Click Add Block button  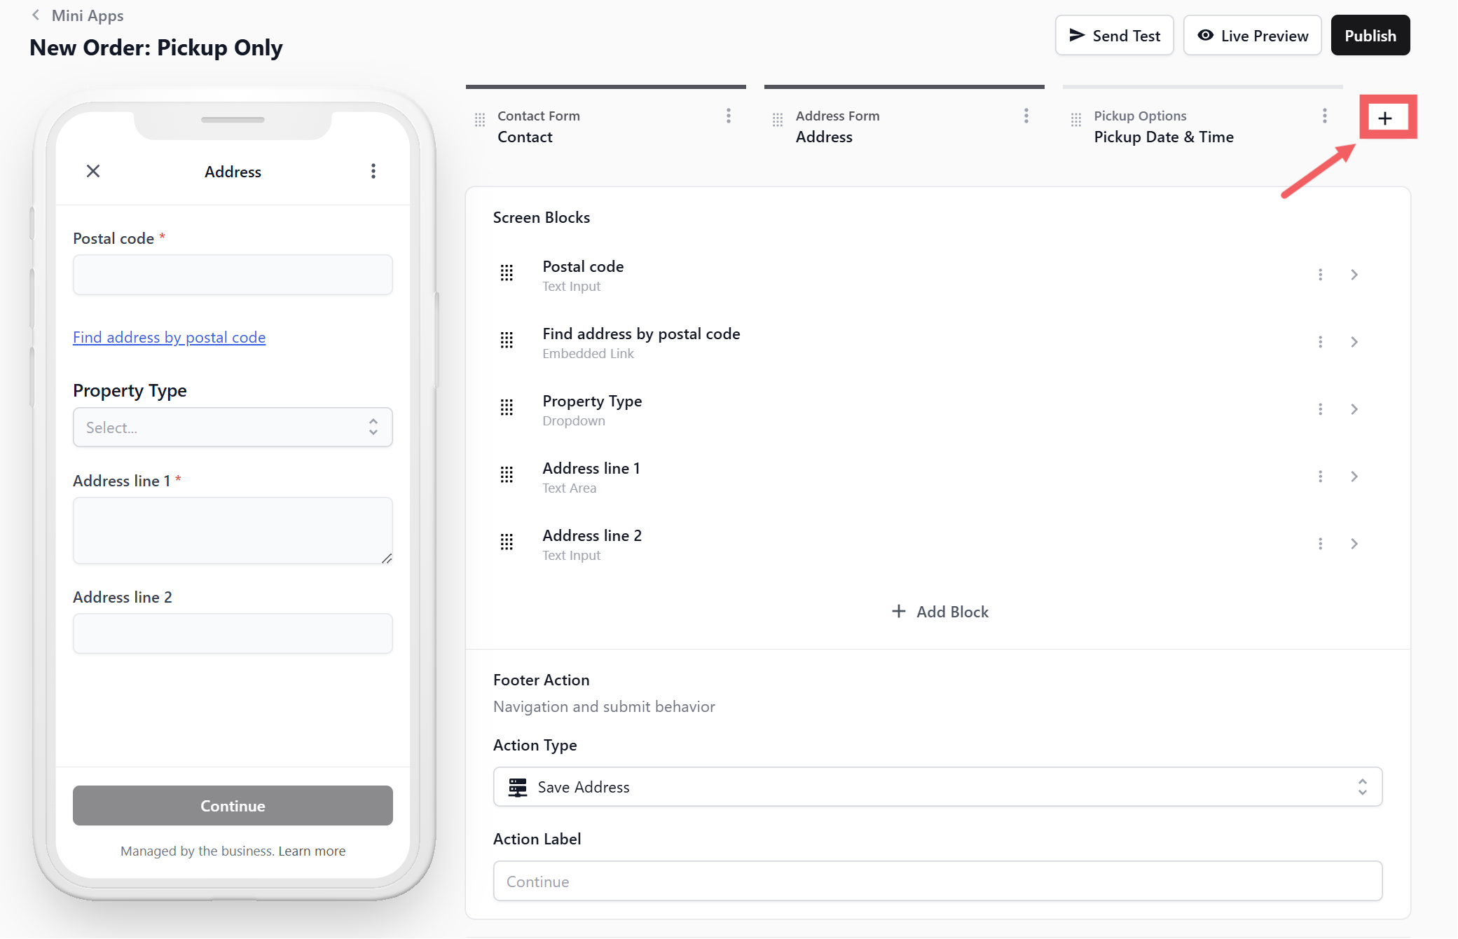pyautogui.click(x=940, y=612)
